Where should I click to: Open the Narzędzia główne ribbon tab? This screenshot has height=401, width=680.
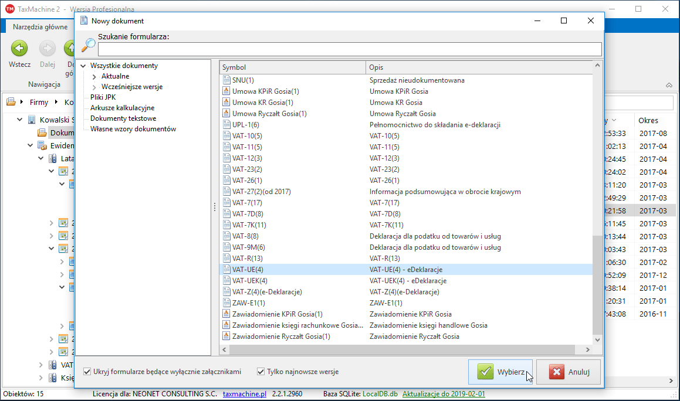coord(40,27)
